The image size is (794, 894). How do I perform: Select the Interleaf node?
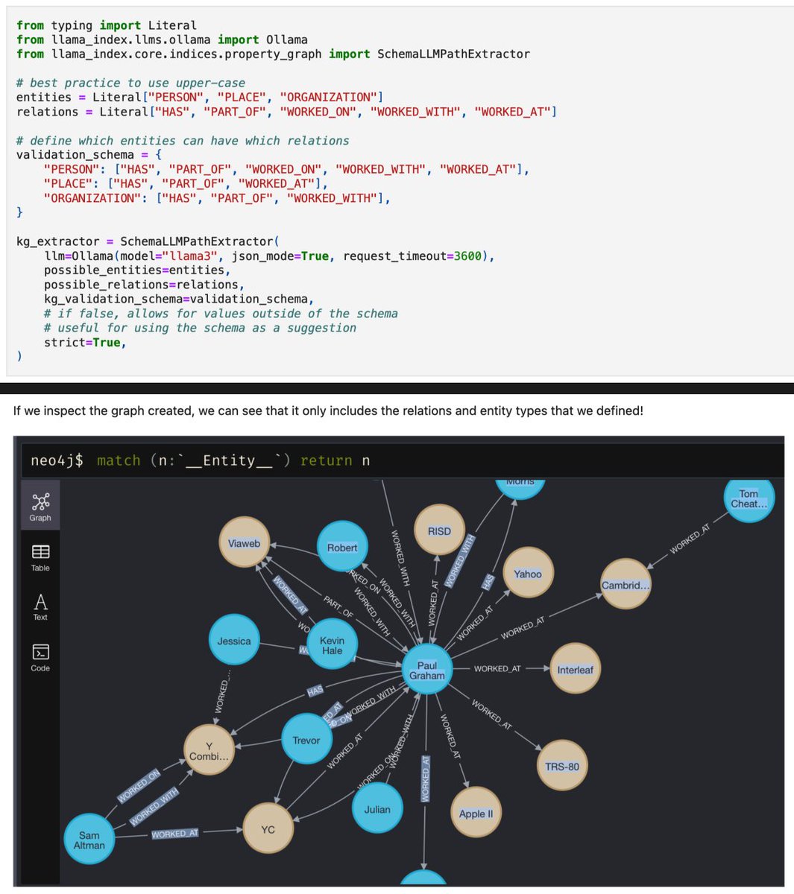pyautogui.click(x=576, y=669)
